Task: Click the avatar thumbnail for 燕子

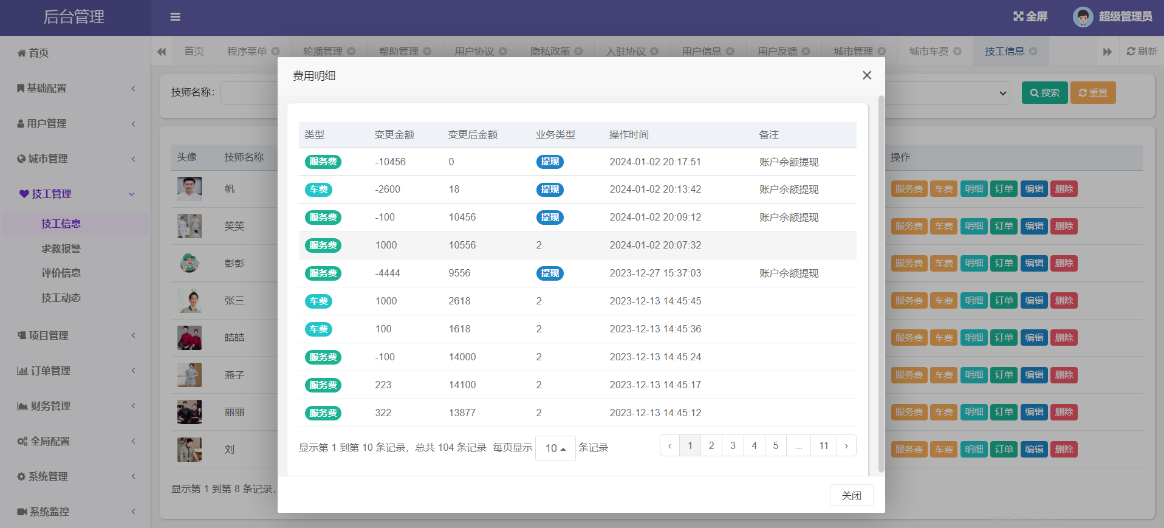Action: 190,375
